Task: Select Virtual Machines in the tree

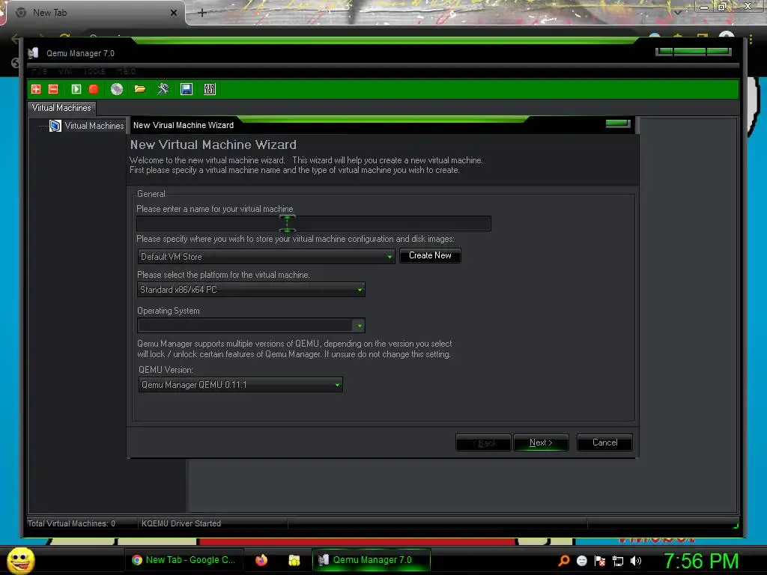Action: pyautogui.click(x=94, y=126)
